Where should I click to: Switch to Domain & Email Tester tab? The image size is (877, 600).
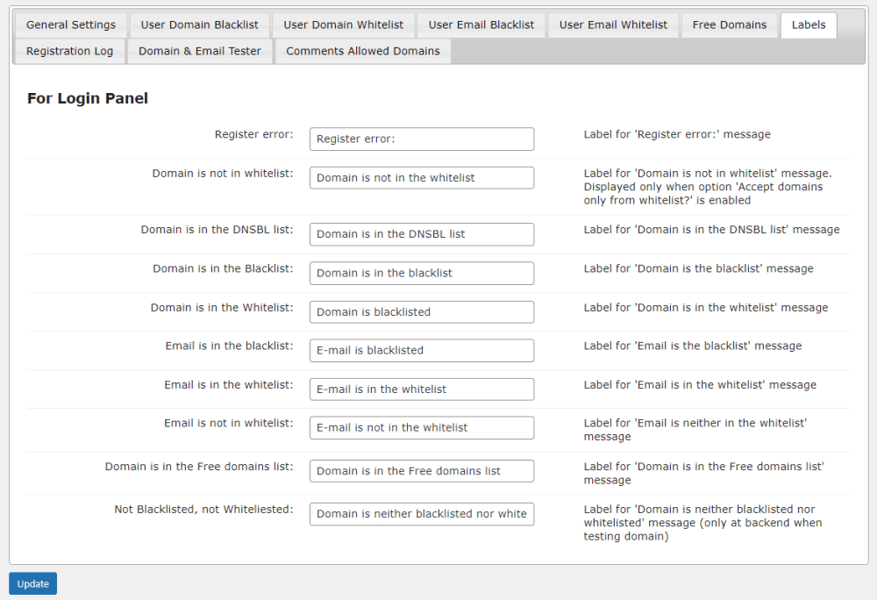(200, 51)
